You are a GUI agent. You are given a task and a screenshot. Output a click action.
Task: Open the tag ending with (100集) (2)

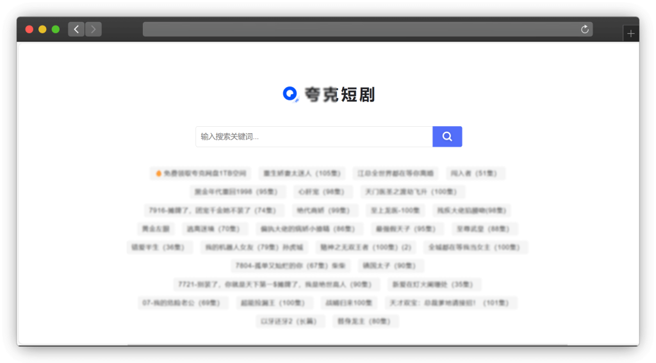[366, 247]
